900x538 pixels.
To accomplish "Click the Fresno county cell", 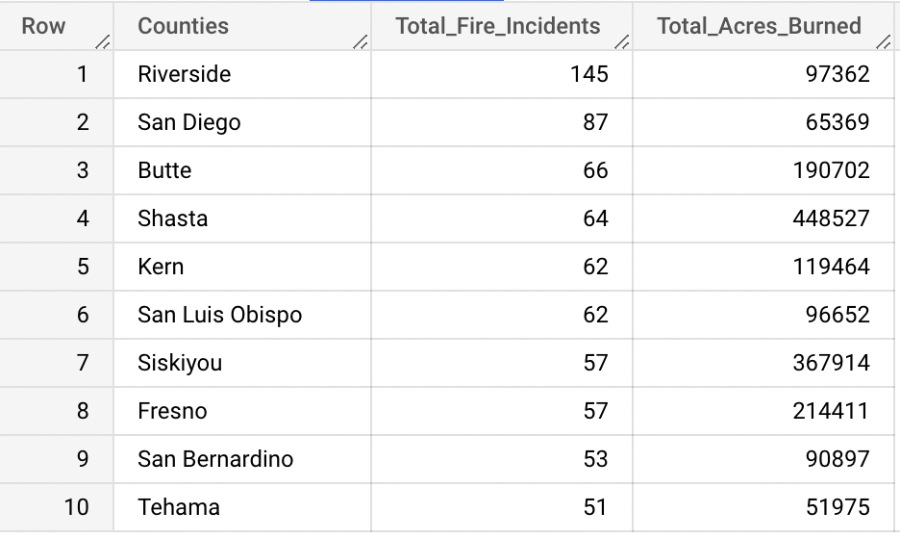I will click(172, 411).
